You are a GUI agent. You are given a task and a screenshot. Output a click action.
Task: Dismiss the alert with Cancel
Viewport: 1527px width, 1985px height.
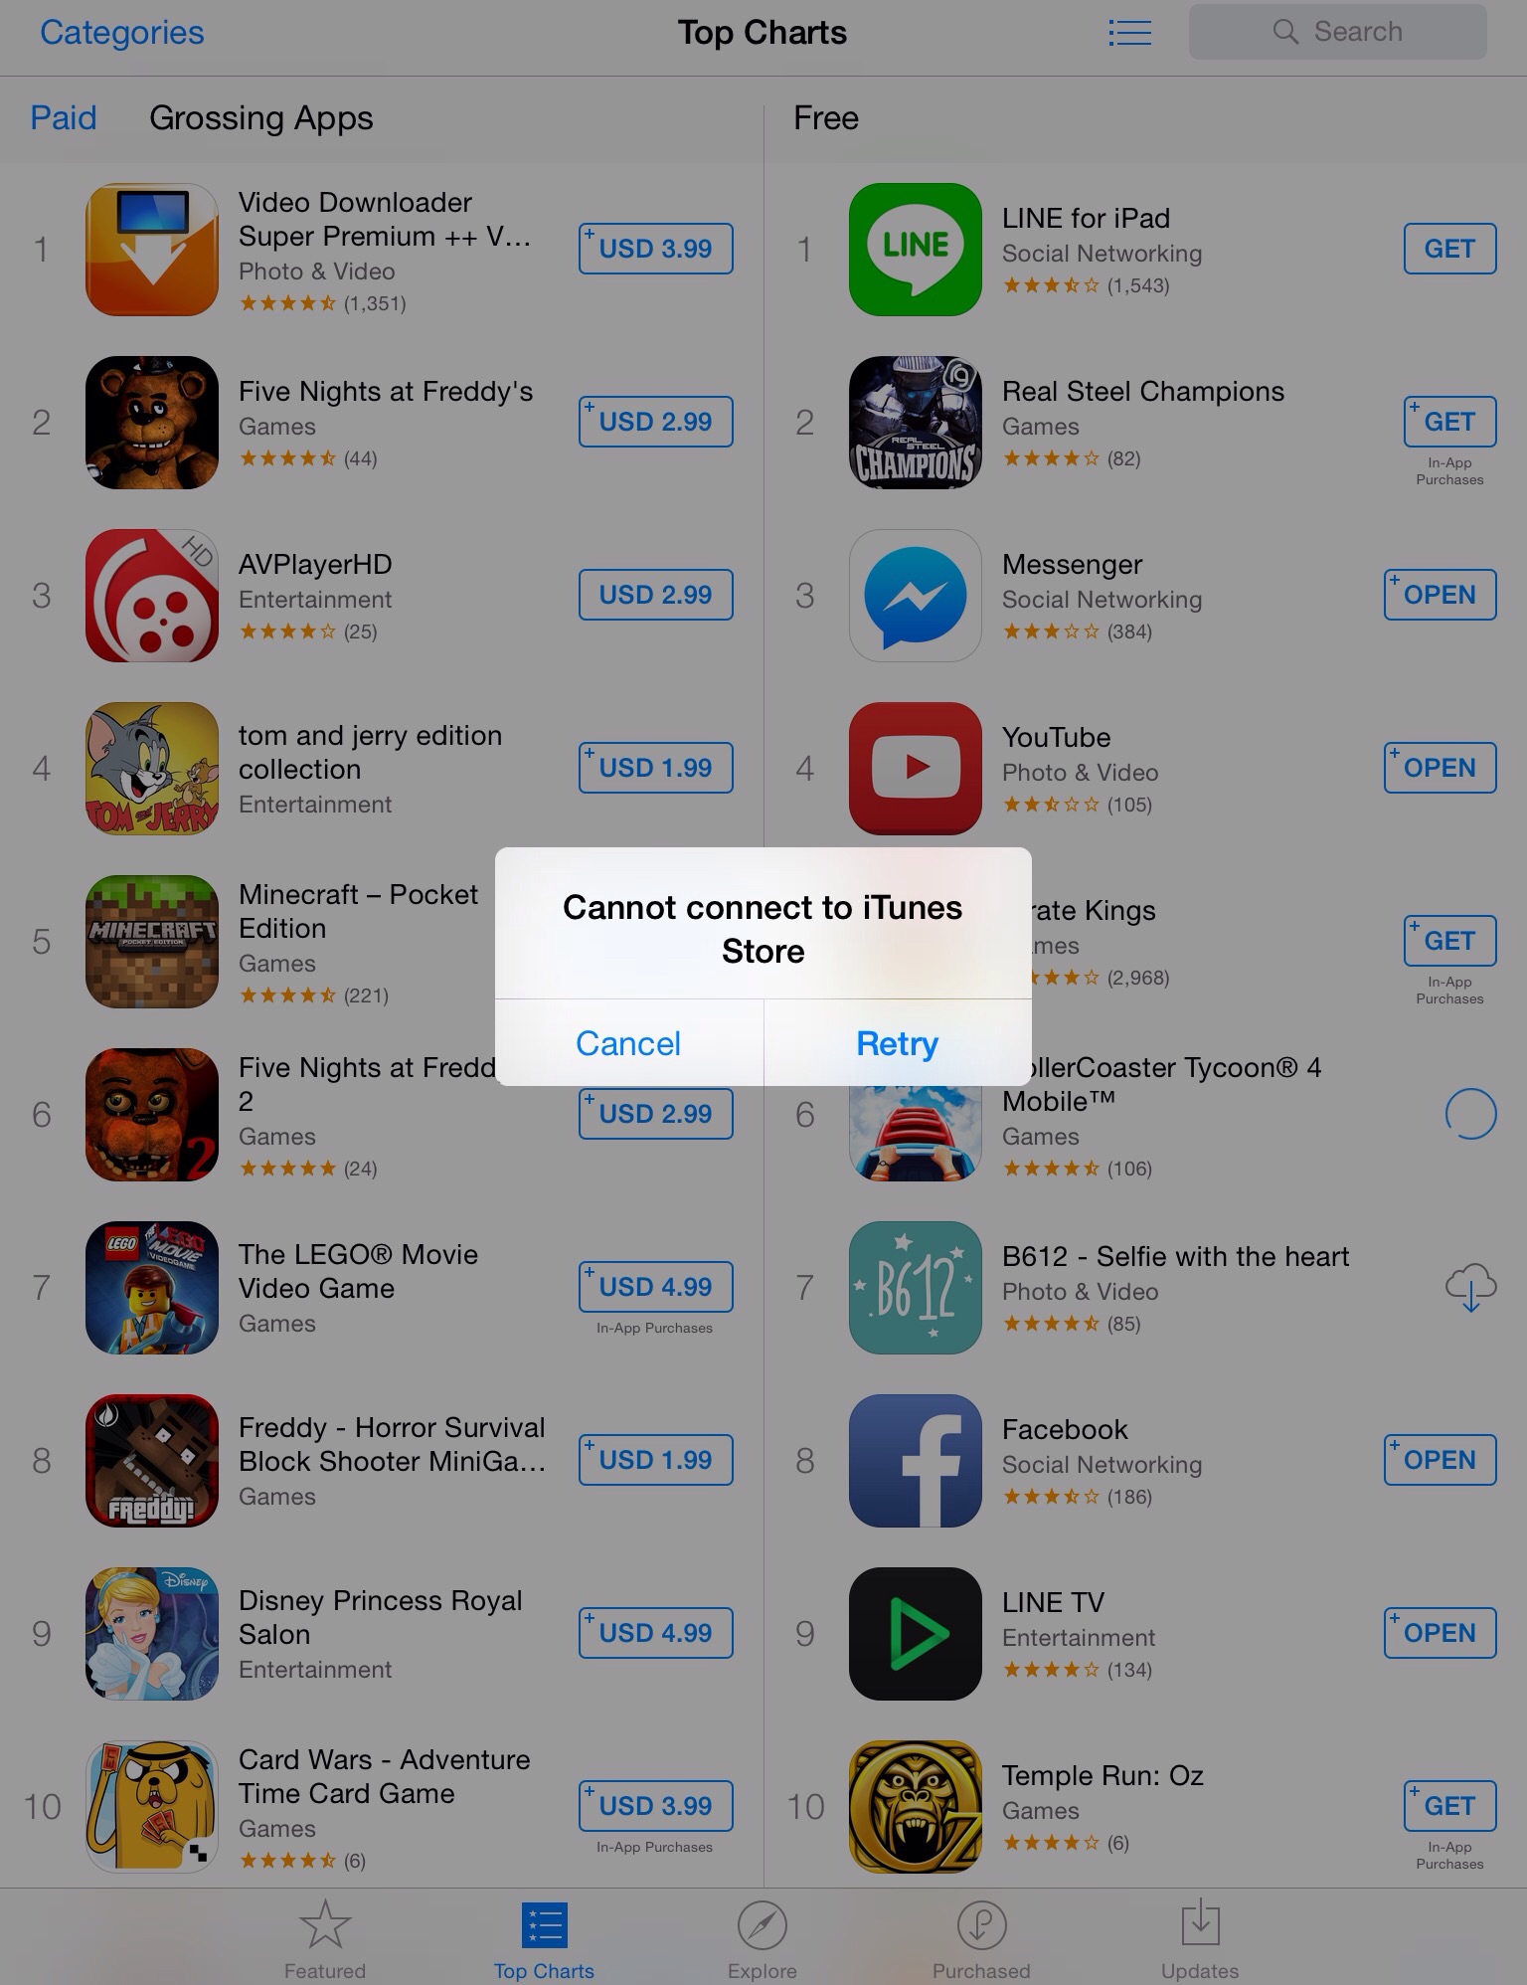coord(628,1043)
